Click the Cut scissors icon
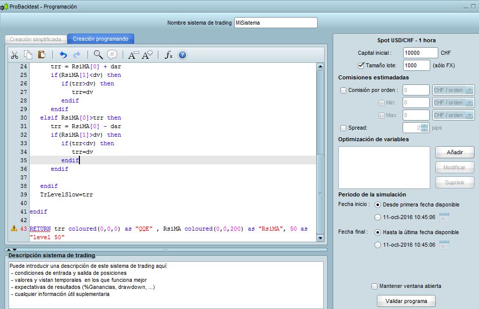The image size is (479, 309). (15, 55)
